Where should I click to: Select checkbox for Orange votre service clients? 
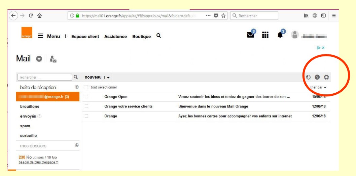(x=86, y=106)
